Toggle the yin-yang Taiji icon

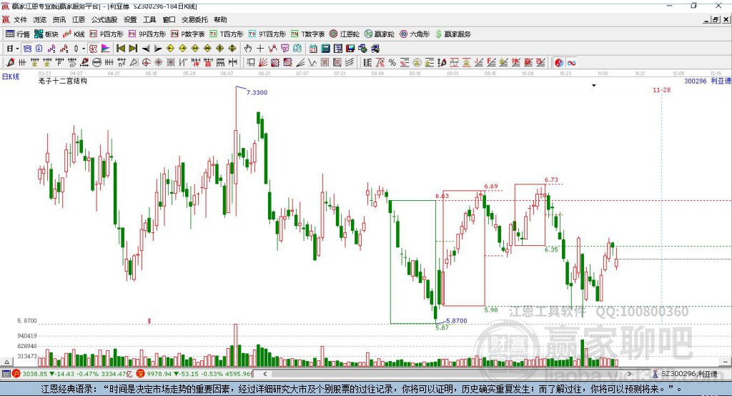(559, 63)
